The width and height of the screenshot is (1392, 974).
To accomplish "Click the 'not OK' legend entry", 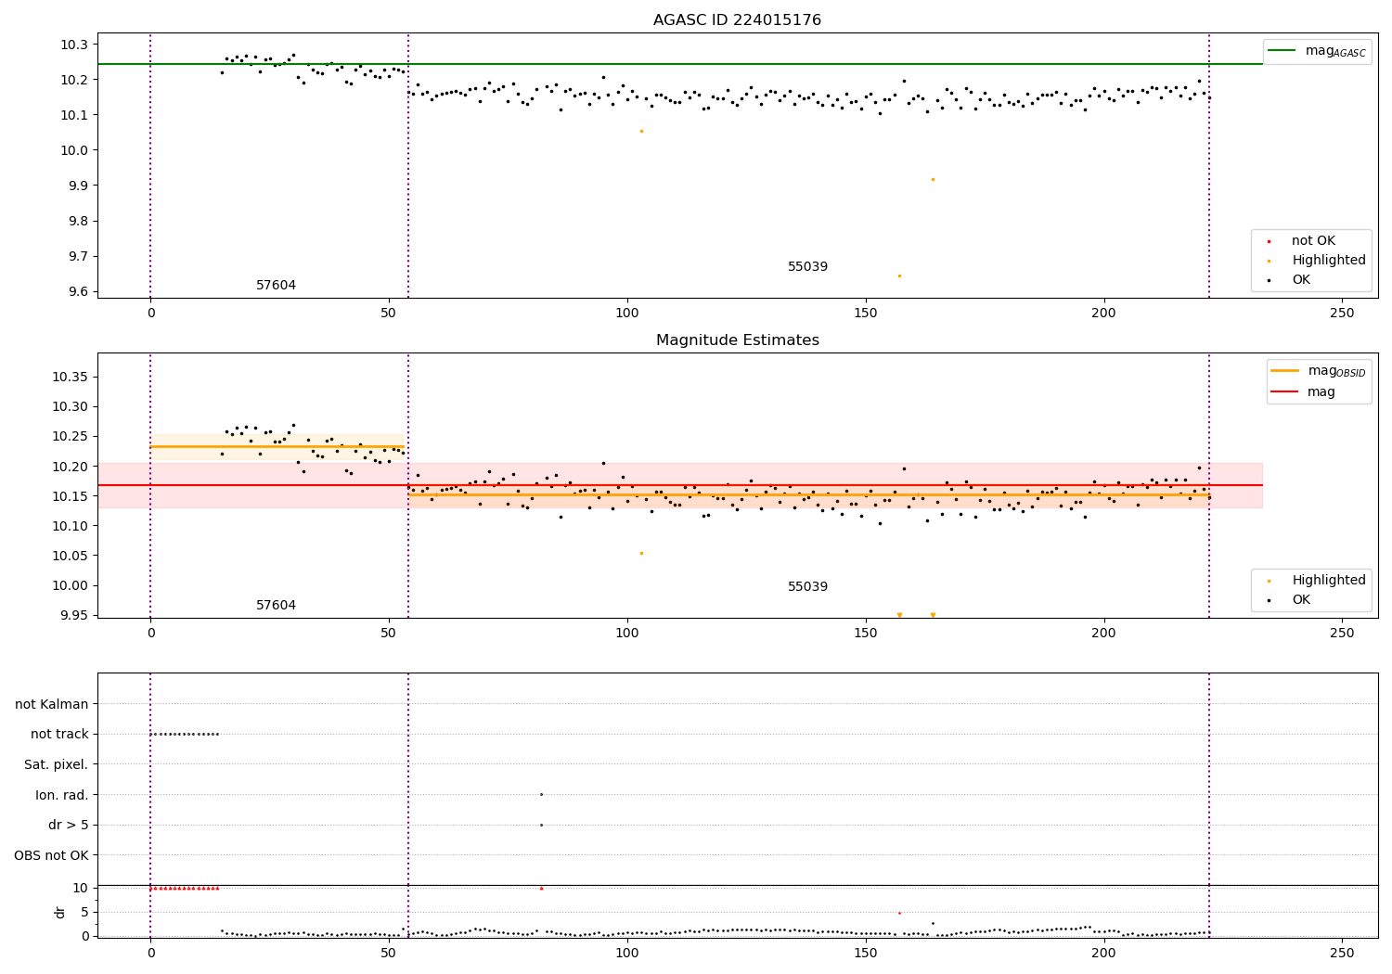I will click(x=1313, y=241).
